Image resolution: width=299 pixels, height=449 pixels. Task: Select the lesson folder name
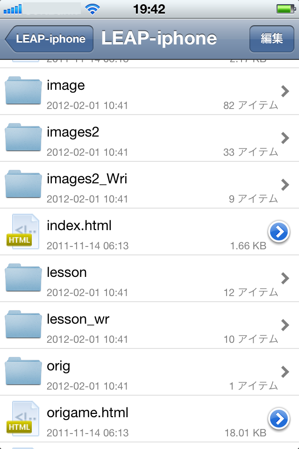(67, 272)
